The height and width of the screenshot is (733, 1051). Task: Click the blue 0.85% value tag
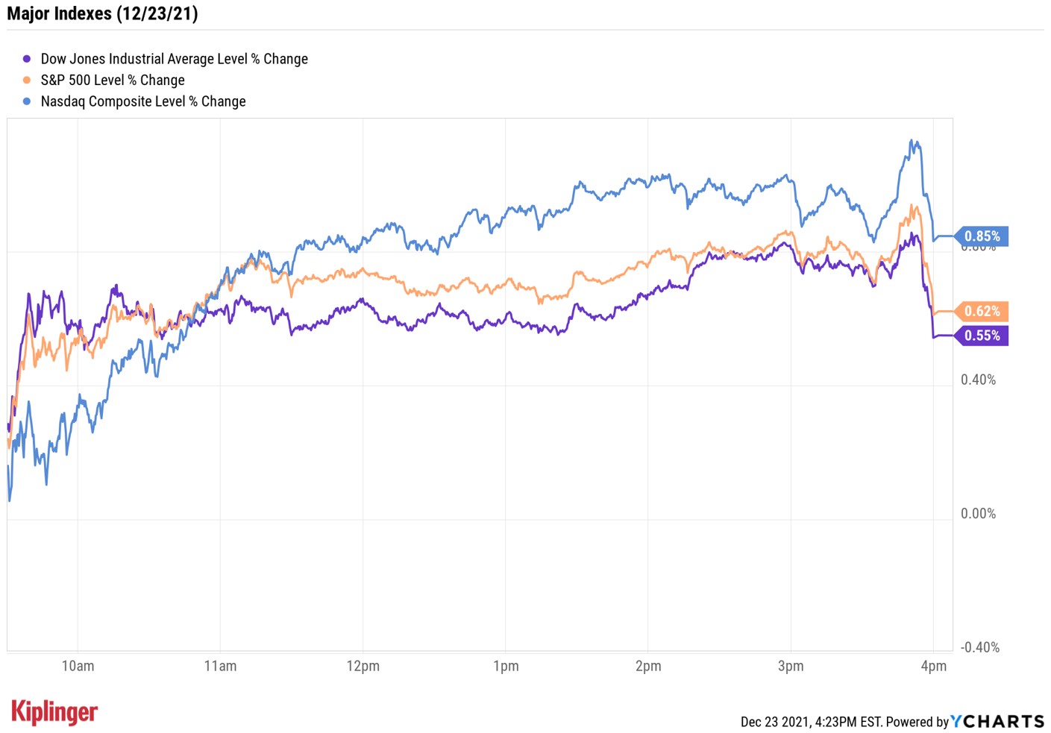[982, 236]
